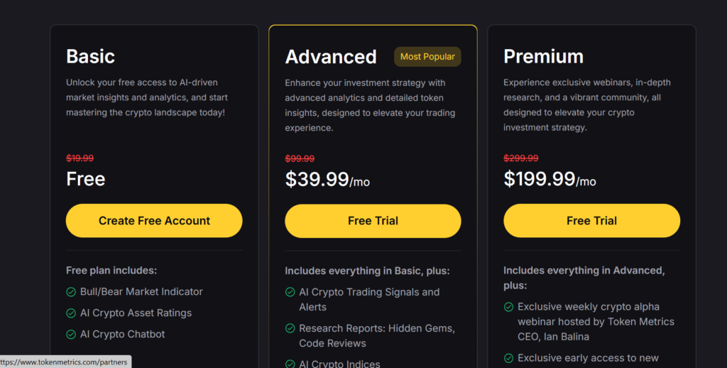Image resolution: width=727 pixels, height=368 pixels.
Task: Click the Premium plan title
Action: tap(543, 56)
